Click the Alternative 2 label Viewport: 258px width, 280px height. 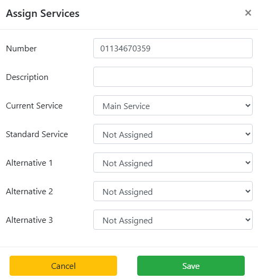tap(30, 192)
